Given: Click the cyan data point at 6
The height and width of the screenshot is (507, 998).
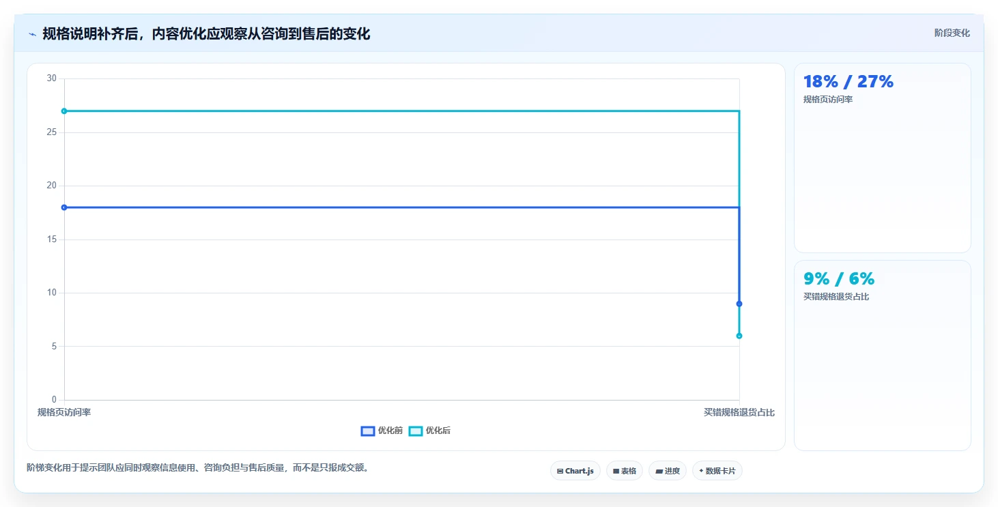Looking at the screenshot, I should [x=739, y=336].
